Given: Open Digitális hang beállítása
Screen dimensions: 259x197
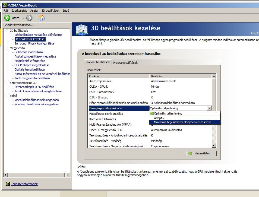Looking at the screenshot, I should pos(29,69).
